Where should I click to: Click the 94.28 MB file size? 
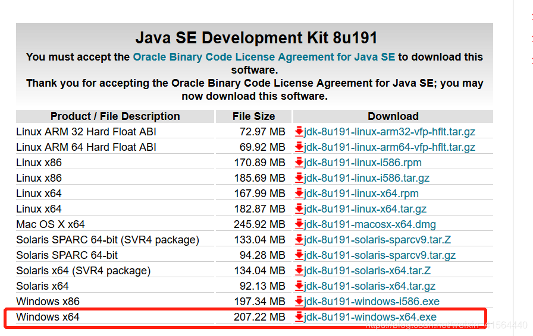pyautogui.click(x=262, y=255)
